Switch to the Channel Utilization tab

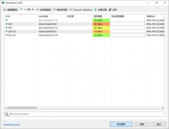click(x=81, y=10)
